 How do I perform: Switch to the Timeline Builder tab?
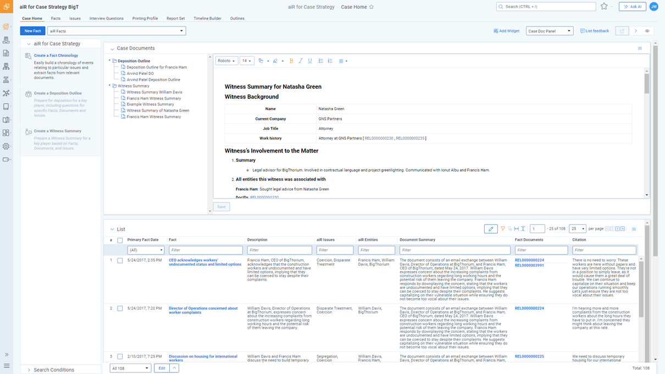point(207,19)
